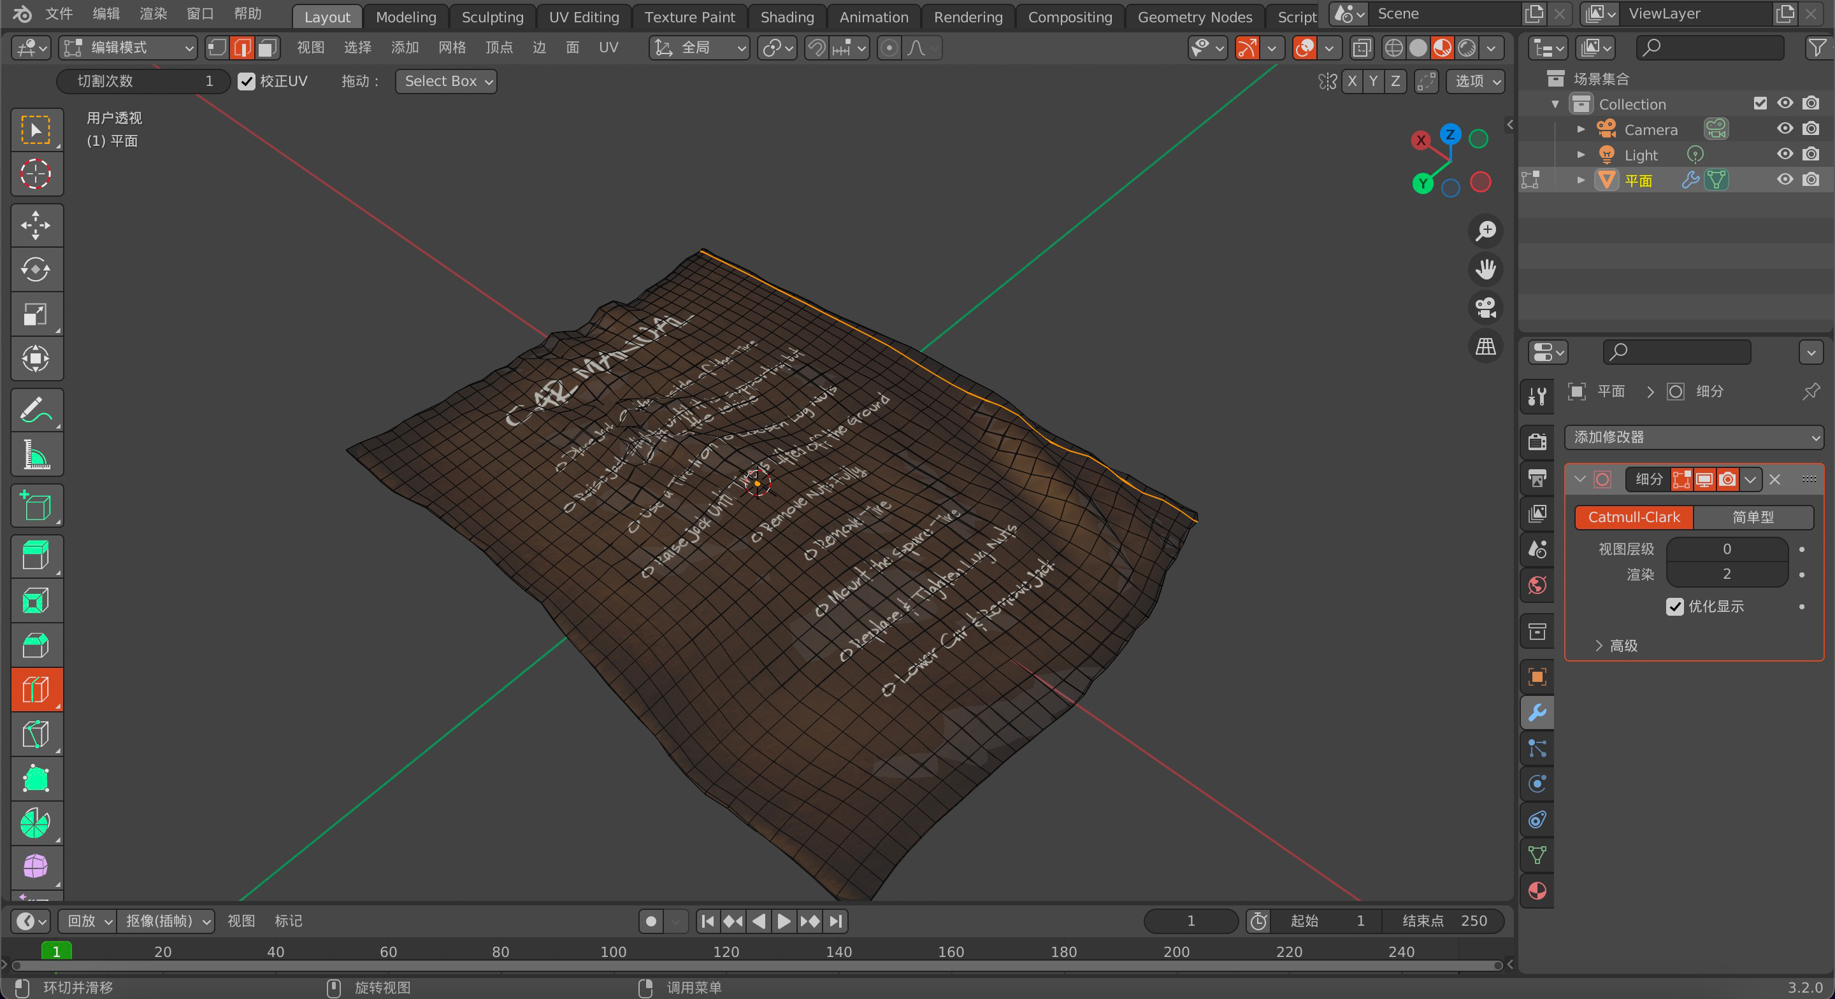Image resolution: width=1835 pixels, height=999 pixels.
Task: Open the 文件 menu
Action: pyautogui.click(x=59, y=14)
